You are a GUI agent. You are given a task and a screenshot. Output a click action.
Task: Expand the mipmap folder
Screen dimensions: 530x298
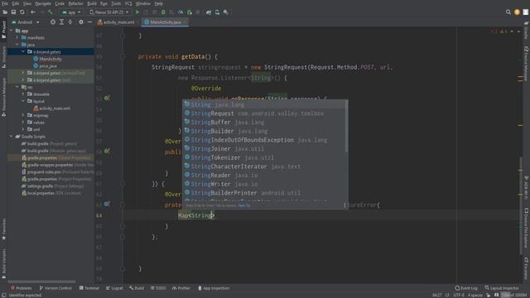coord(23,116)
